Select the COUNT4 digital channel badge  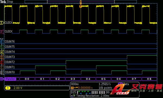click(2, 52)
